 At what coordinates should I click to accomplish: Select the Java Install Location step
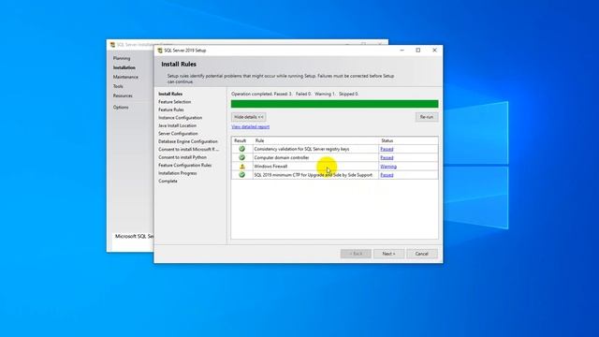coord(178,125)
